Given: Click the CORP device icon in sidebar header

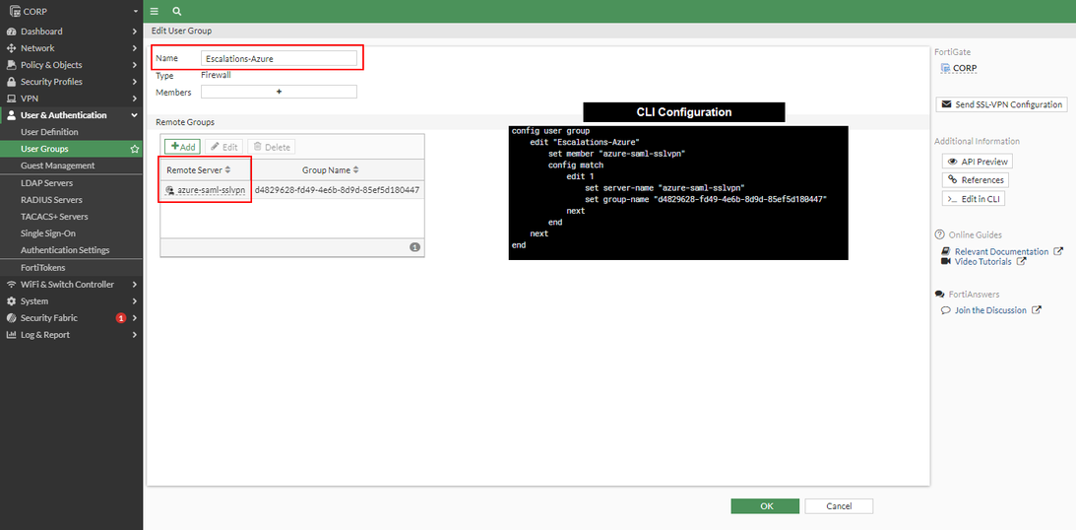Looking at the screenshot, I should coord(13,11).
